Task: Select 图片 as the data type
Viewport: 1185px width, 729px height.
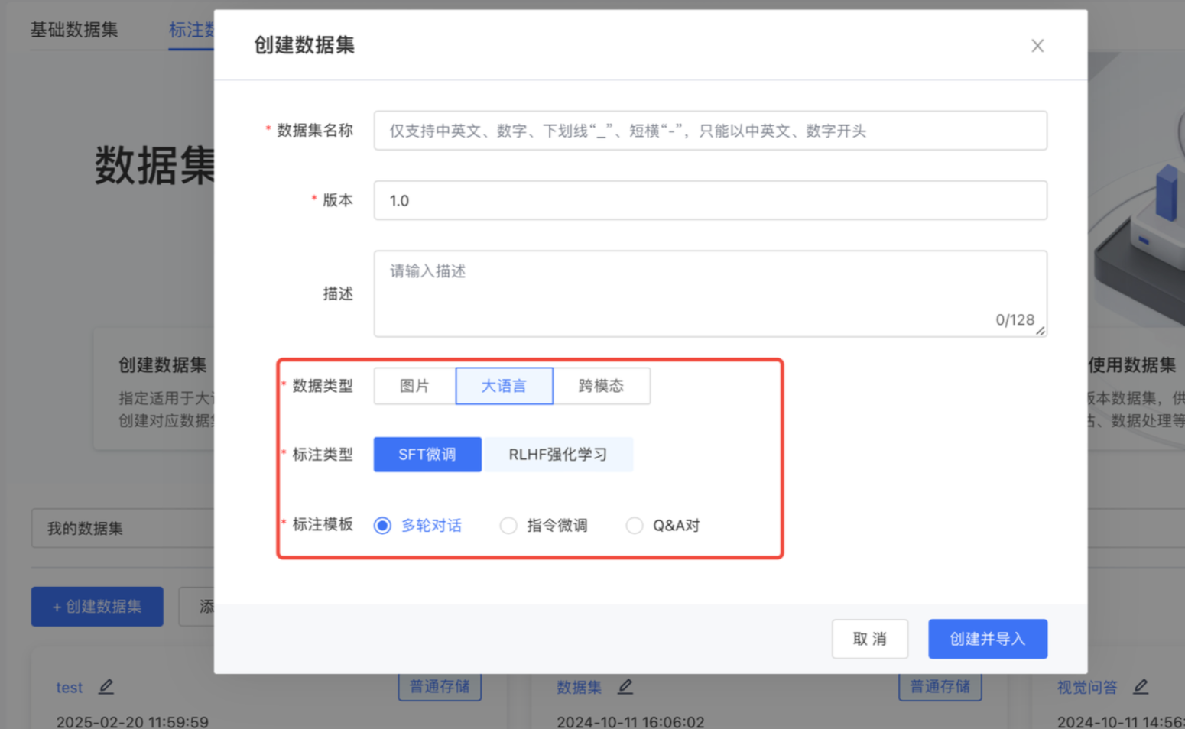Action: [x=414, y=386]
